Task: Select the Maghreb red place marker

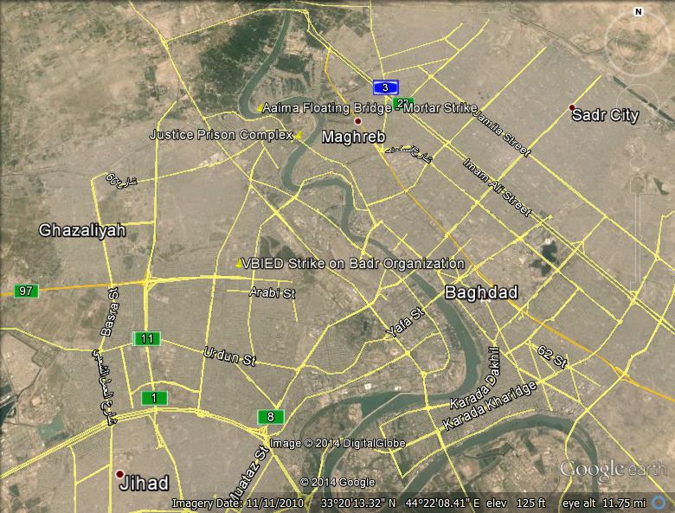Action: coord(357,122)
